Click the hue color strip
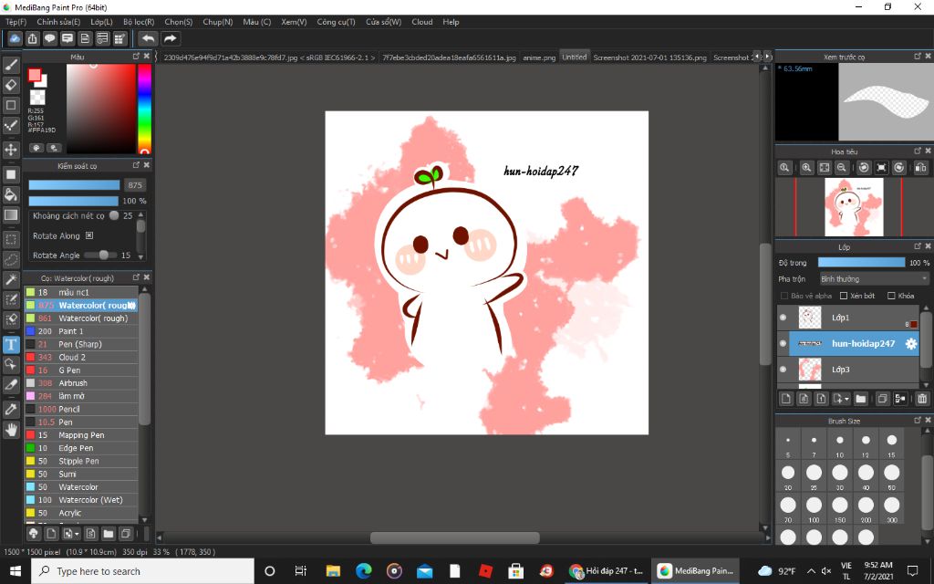 click(144, 109)
